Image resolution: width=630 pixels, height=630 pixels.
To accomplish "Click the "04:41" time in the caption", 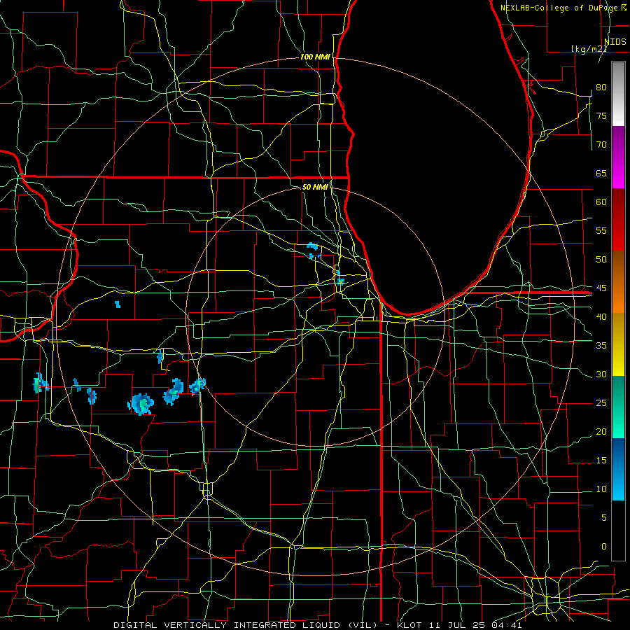I will click(507, 625).
